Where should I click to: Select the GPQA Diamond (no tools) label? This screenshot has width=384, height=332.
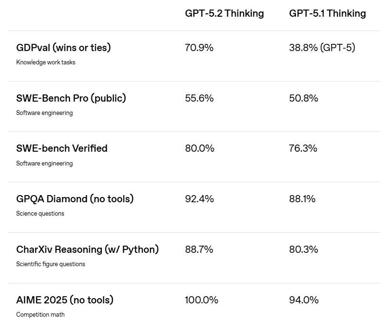[75, 199]
